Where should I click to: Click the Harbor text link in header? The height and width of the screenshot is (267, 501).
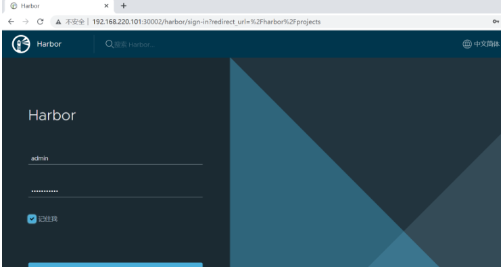click(49, 44)
